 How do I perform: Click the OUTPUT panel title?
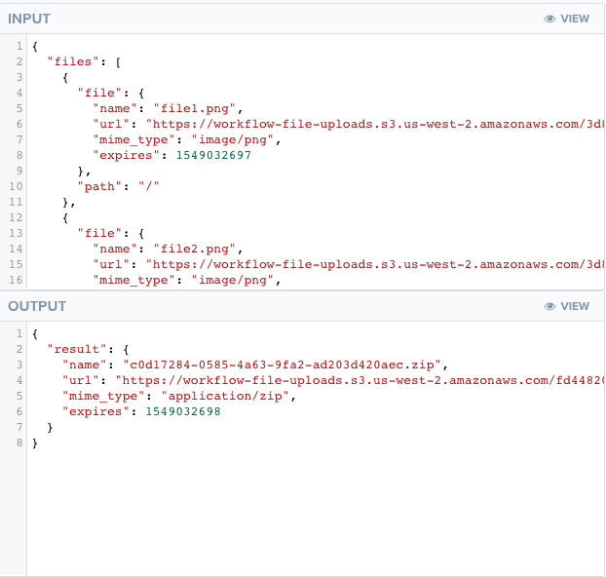37,306
